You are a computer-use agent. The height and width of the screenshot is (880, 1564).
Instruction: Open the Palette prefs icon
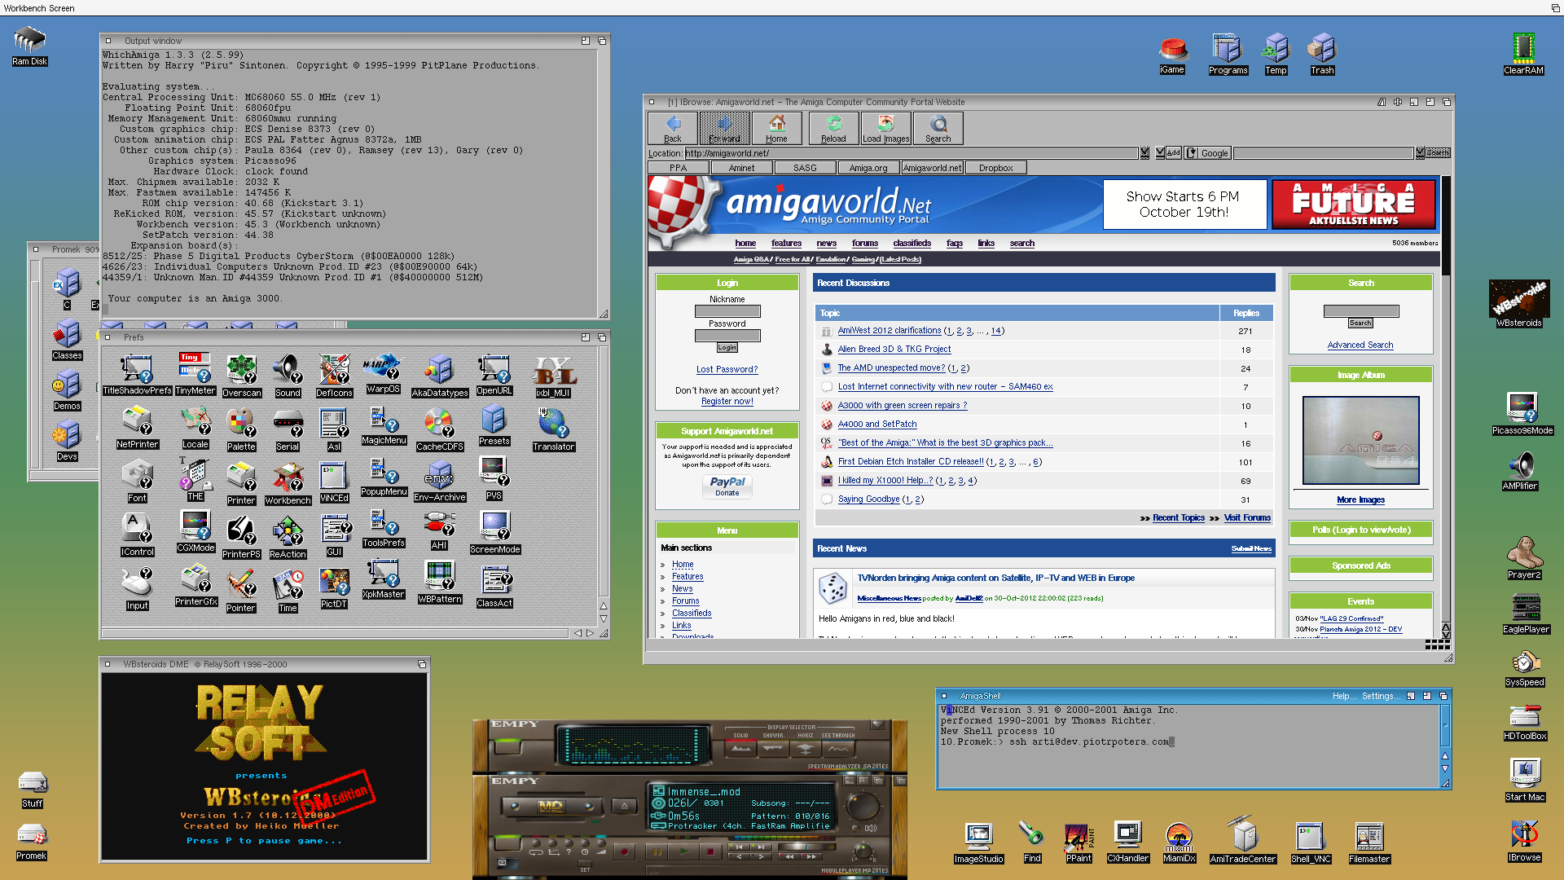(x=241, y=430)
